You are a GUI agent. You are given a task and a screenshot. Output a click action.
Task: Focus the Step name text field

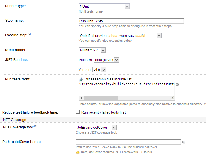pos(131,21)
